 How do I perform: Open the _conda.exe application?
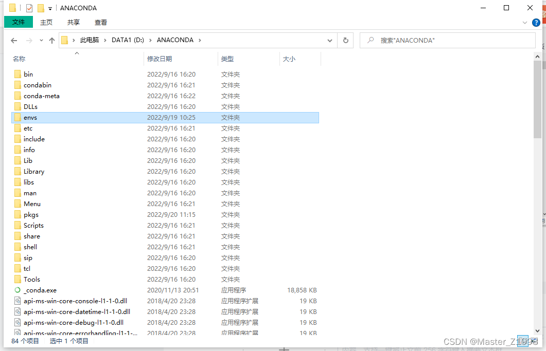point(36,290)
